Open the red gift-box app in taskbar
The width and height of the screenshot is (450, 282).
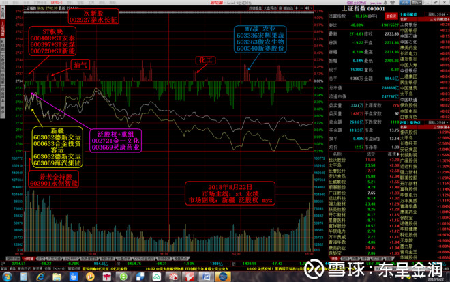[x=107, y=277]
